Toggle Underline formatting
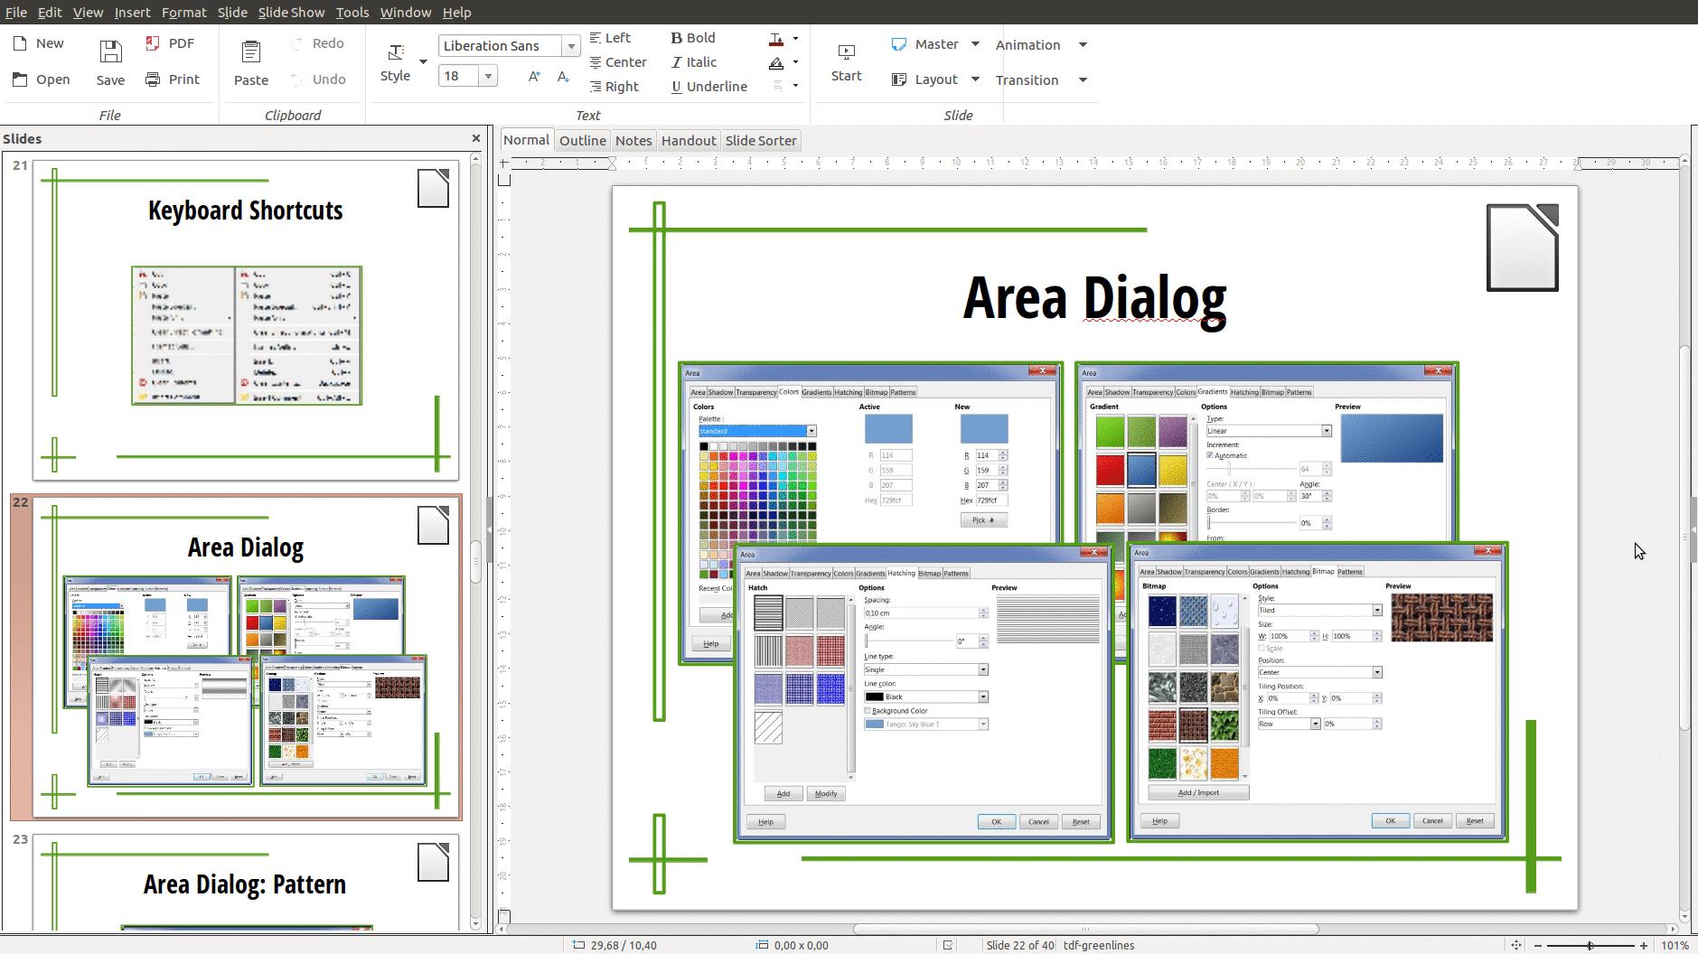 pyautogui.click(x=709, y=87)
